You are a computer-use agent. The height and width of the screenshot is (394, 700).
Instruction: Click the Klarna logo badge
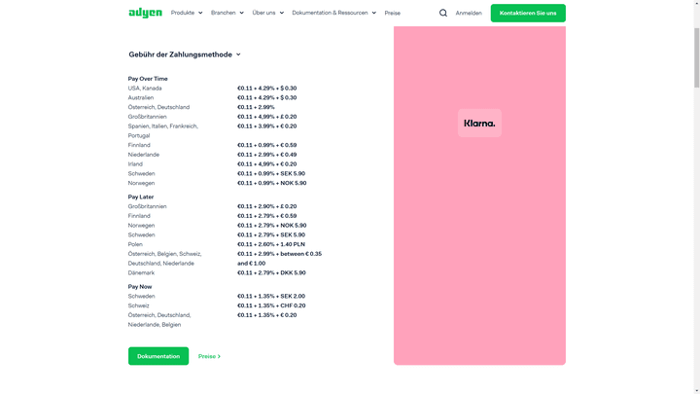[479, 124]
